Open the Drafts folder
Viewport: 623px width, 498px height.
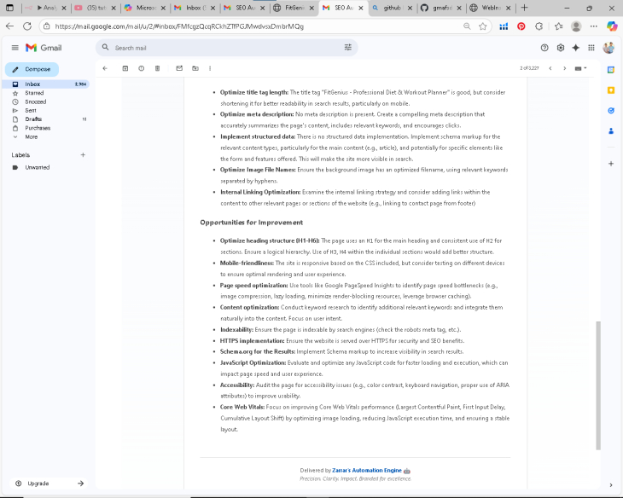click(x=33, y=119)
